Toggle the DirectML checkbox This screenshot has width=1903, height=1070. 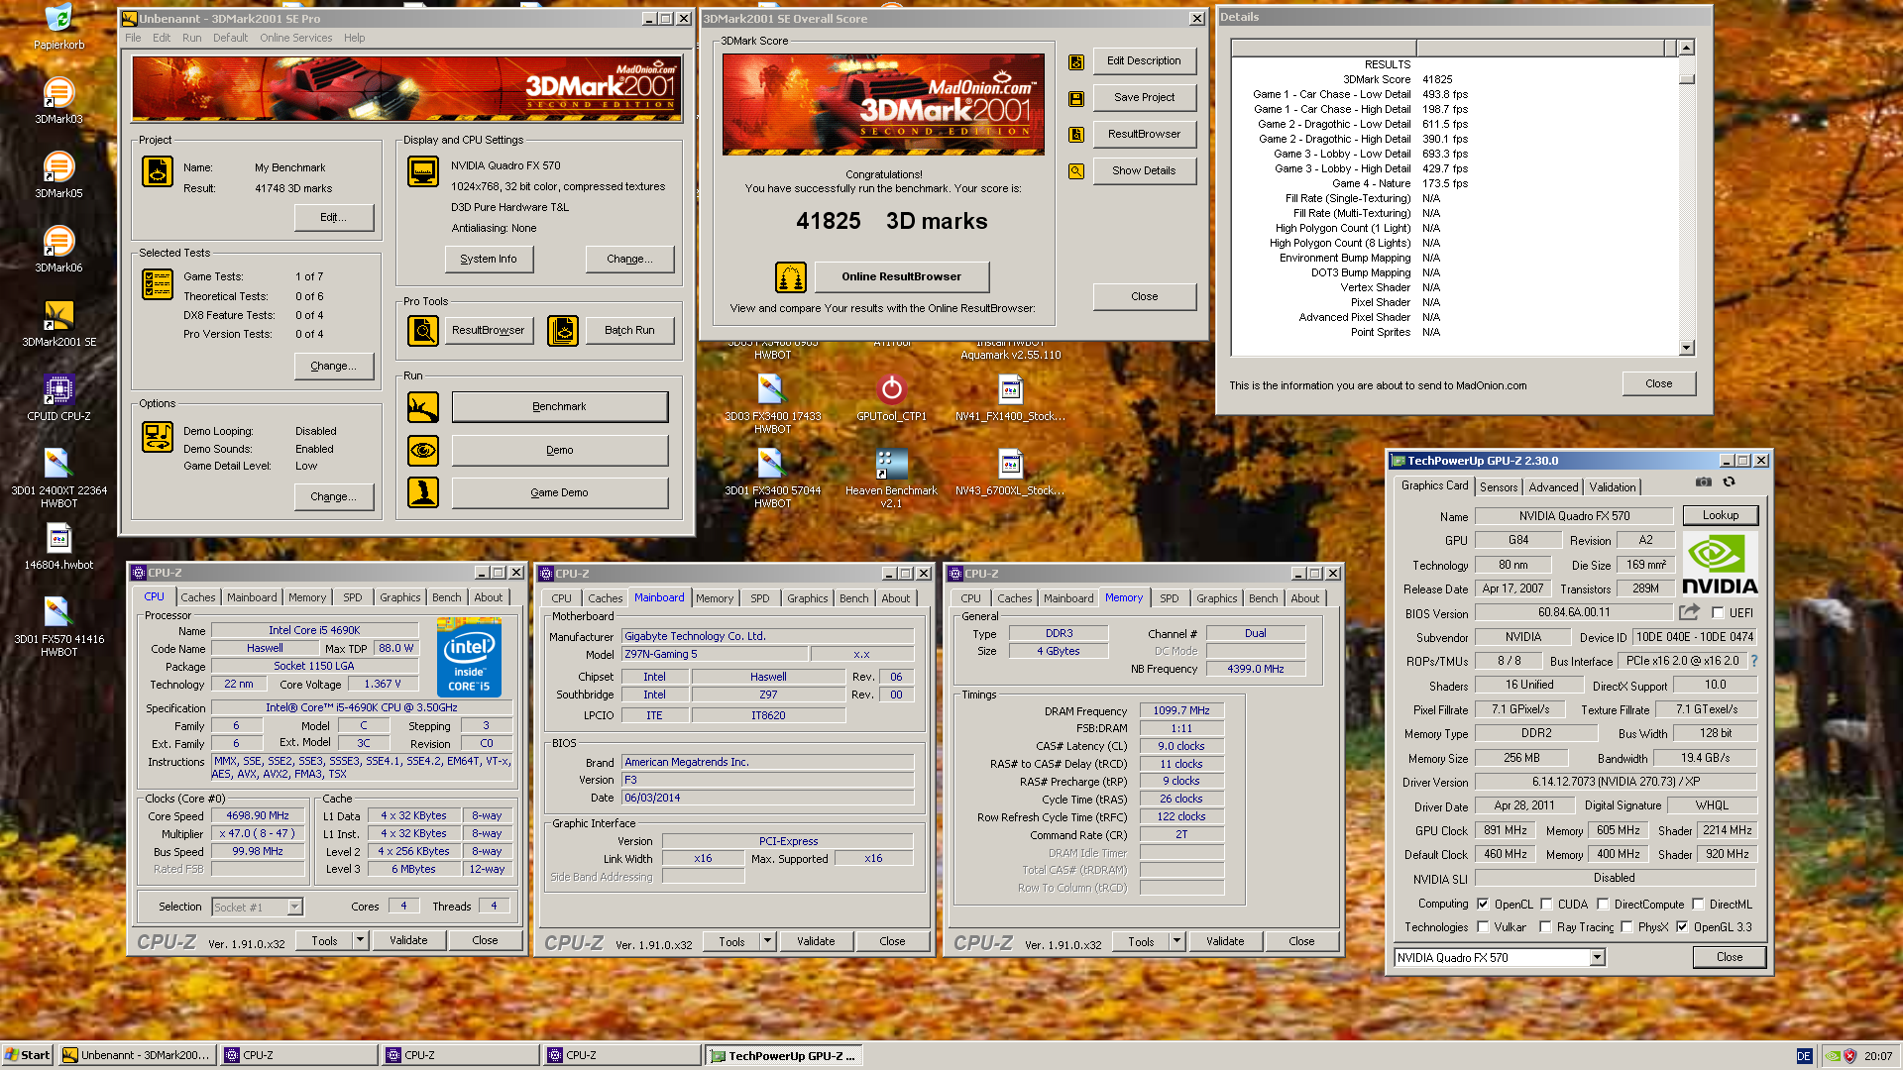(1698, 905)
